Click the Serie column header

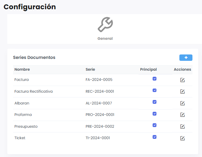tap(90, 69)
